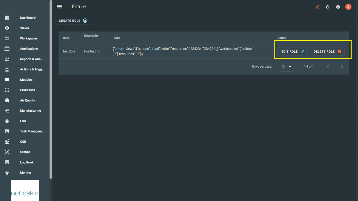Select the Applications icon
Viewport: 358px width, 201px height.
7,49
